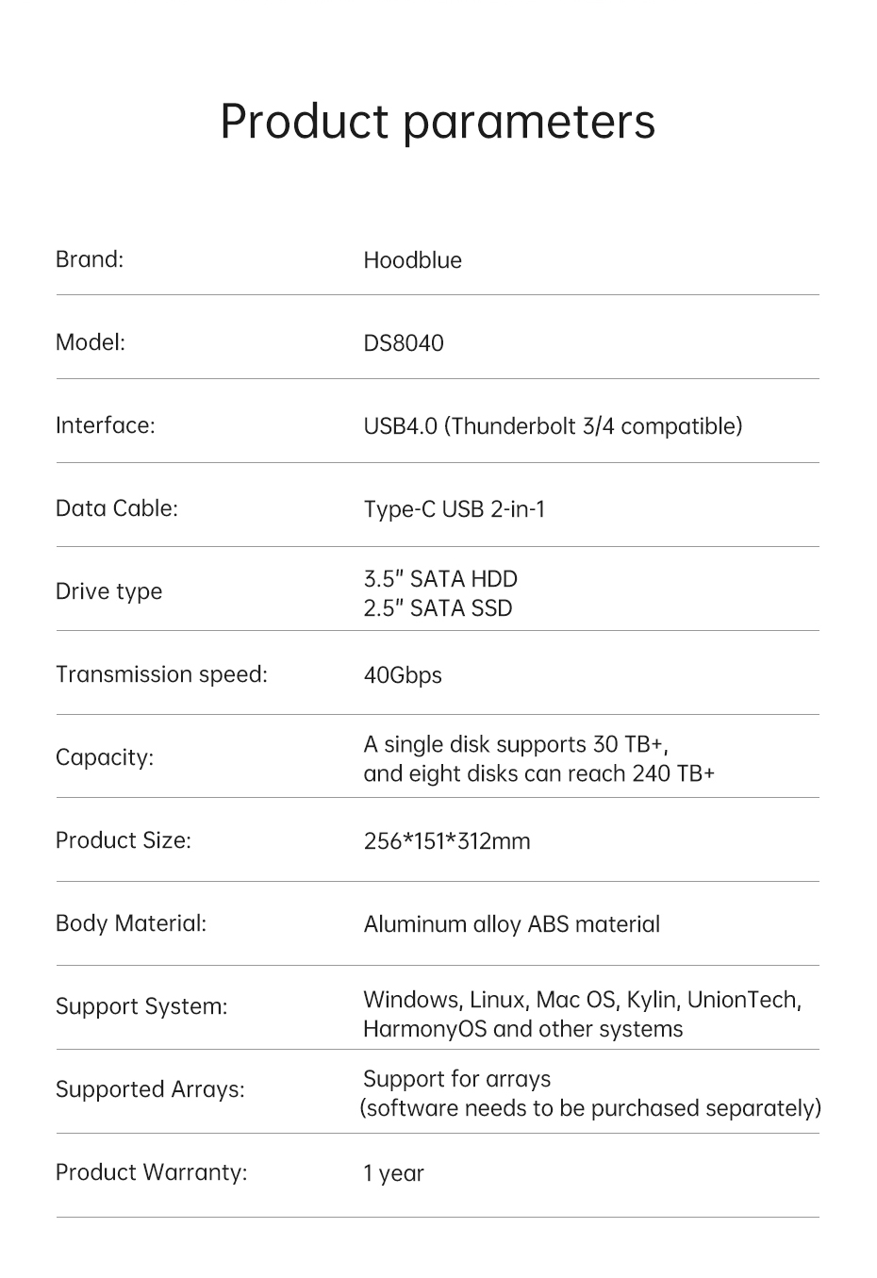Click Windows, Linux, Mac OS systems line
The height and width of the screenshot is (1278, 877).
pyautogui.click(x=583, y=1001)
